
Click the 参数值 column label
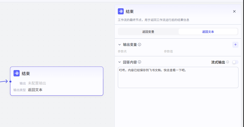point(168,51)
